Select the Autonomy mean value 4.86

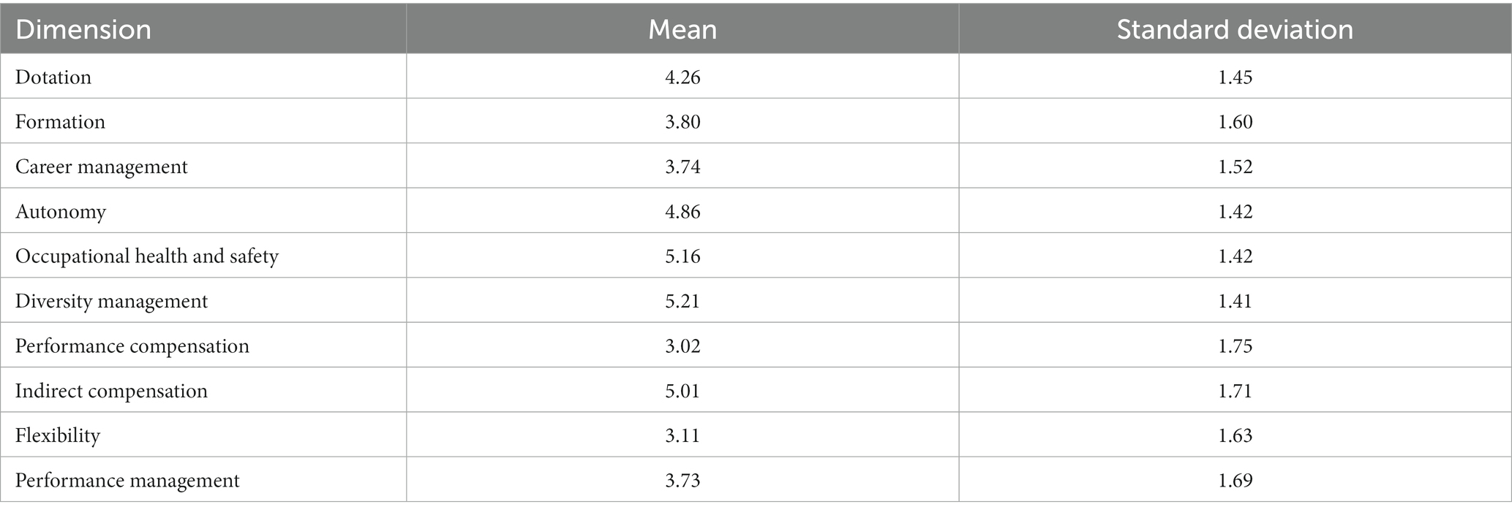point(682,212)
